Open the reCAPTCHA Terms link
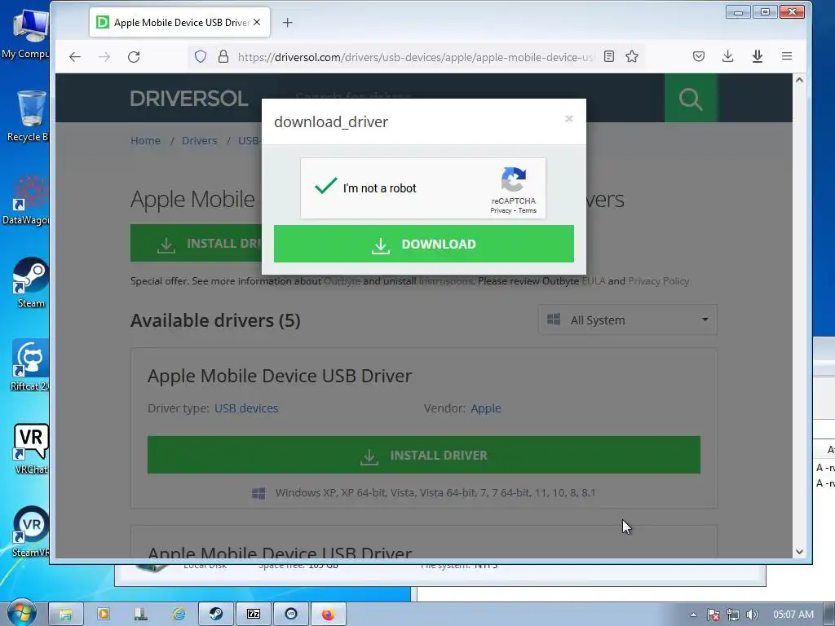Viewport: 835px width, 626px height. click(528, 211)
